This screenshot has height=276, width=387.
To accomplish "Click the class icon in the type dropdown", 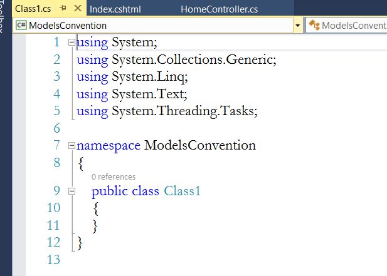I will tap(314, 25).
